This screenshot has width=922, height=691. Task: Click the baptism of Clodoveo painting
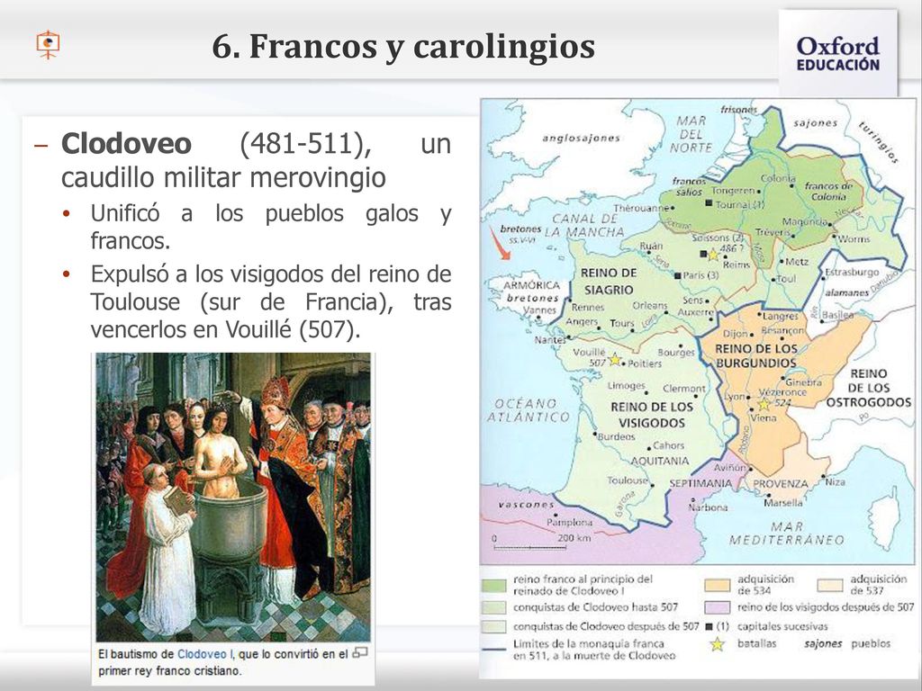tap(233, 497)
